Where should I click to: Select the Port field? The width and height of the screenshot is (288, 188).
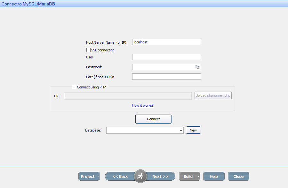(166, 76)
